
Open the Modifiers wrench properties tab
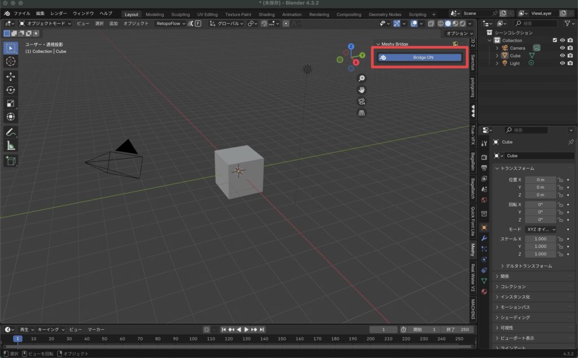click(484, 238)
